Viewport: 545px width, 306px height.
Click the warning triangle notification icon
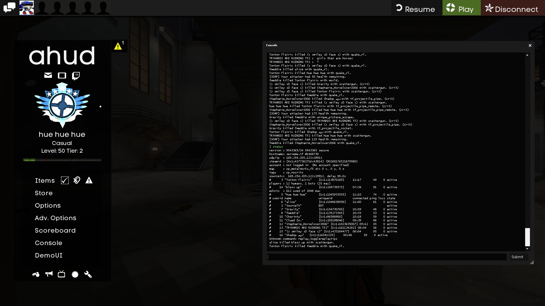[x=118, y=46]
